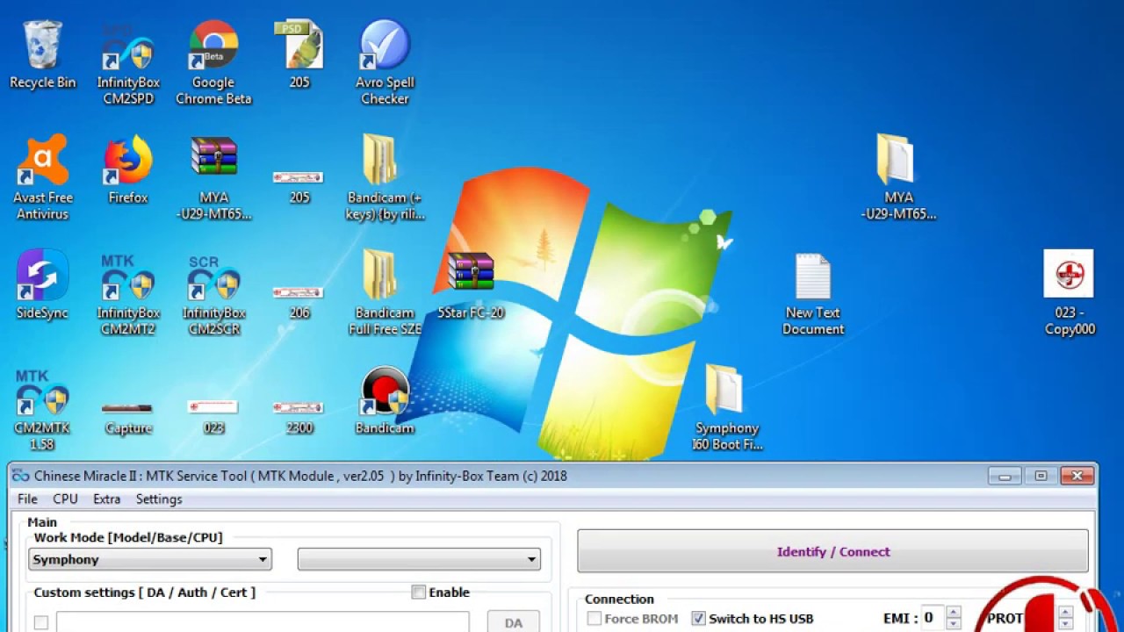Click the Chinese Miracle II title bar icon
Screen dimensions: 1124x632
click(20, 476)
